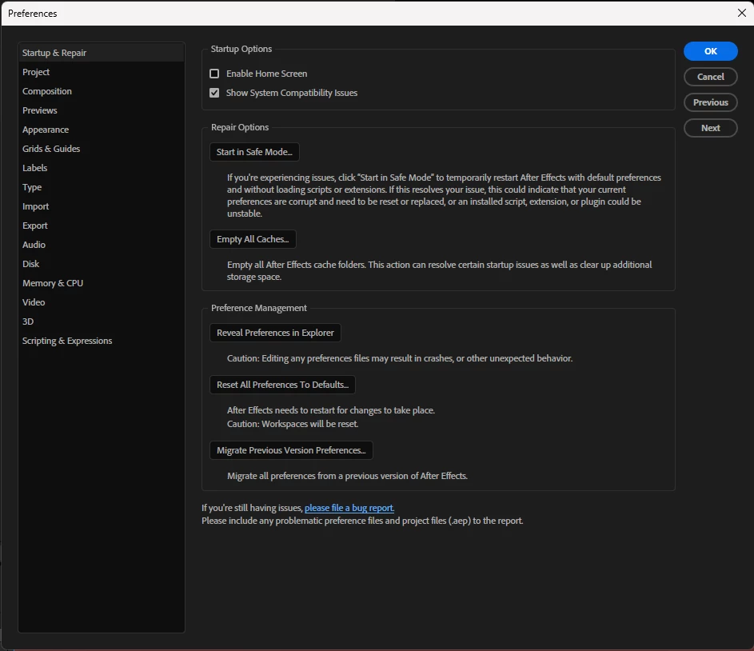Go to Audio preferences
The image size is (754, 651).
101,245
